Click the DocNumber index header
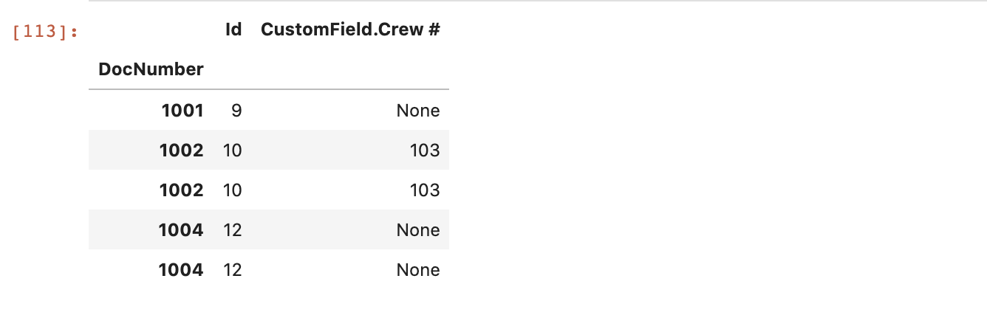Viewport: 987px width, 332px height. [151, 69]
